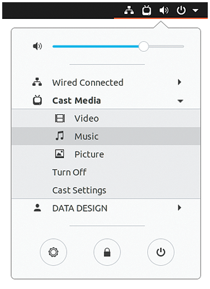Image resolution: width=210 pixels, height=289 pixels.
Task: Open system settings with gear button
Action: point(53,252)
